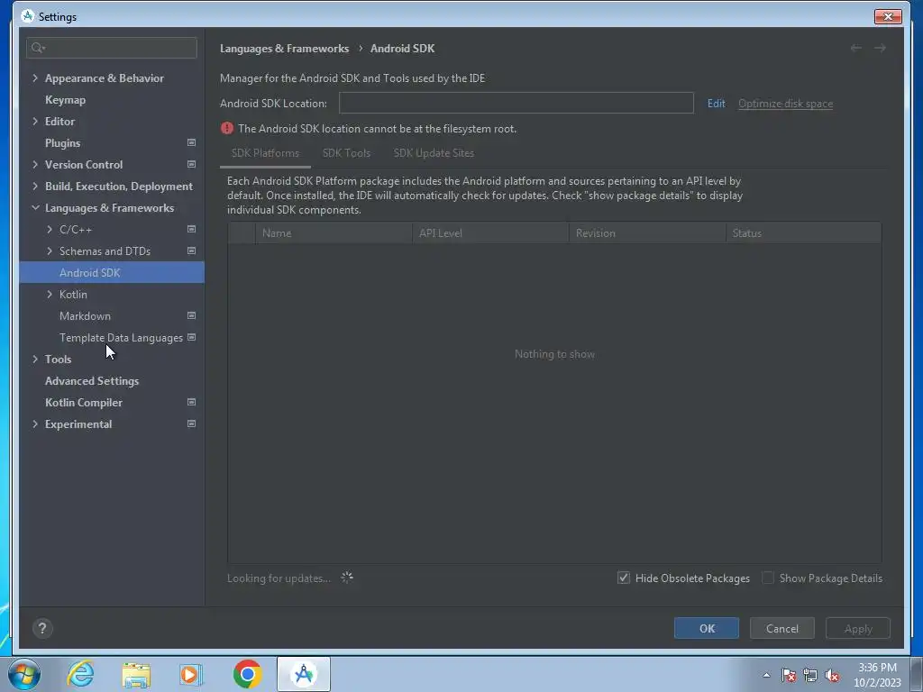Select Plugins in settings tree
The width and height of the screenshot is (923, 692).
point(62,143)
